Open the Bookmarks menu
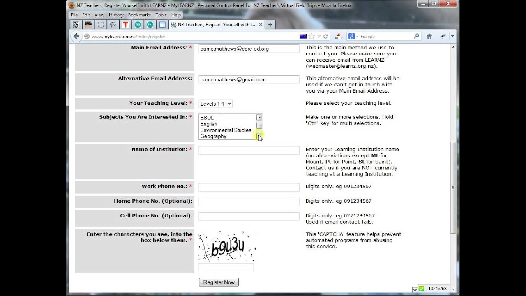526x296 pixels. point(139,15)
